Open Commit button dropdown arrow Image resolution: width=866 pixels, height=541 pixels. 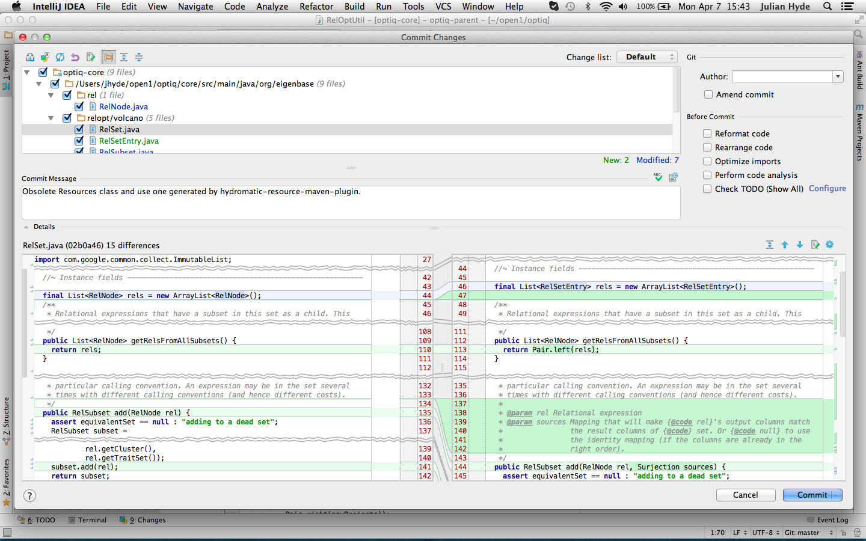tap(837, 495)
